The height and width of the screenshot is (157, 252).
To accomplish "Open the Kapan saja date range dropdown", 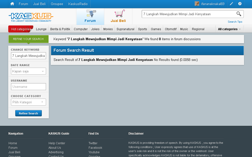I will tap(29, 71).
